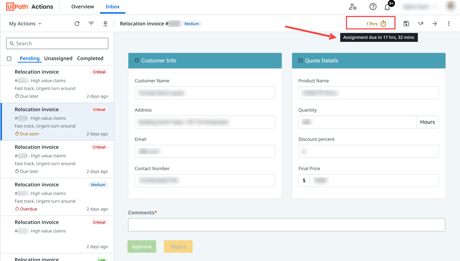Collapse the Customer Info section

pyautogui.click(x=137, y=61)
